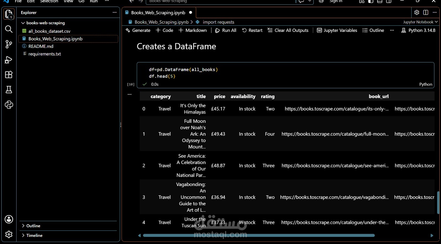Open Run and Debug view icon
This screenshot has height=244, width=441.
[x=9, y=60]
